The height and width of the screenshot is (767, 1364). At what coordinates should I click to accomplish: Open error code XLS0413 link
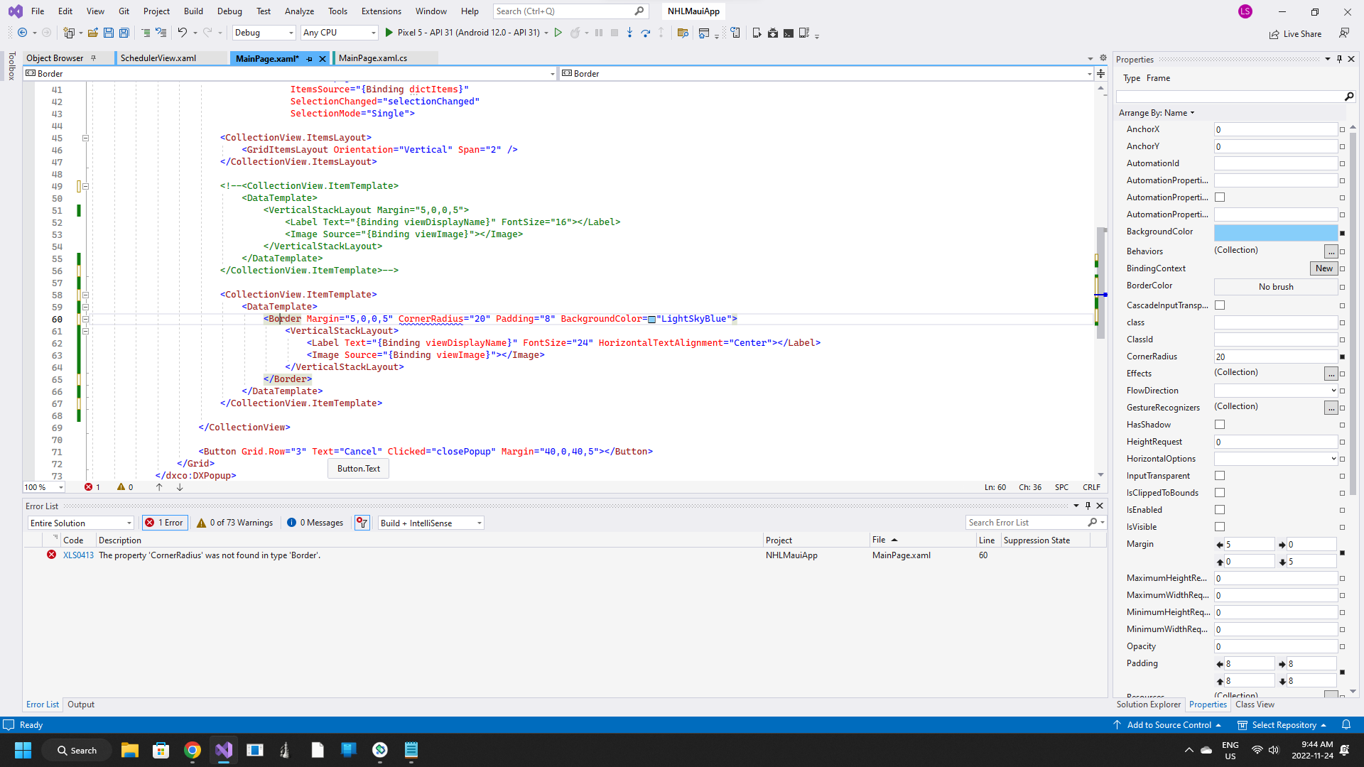(x=78, y=555)
